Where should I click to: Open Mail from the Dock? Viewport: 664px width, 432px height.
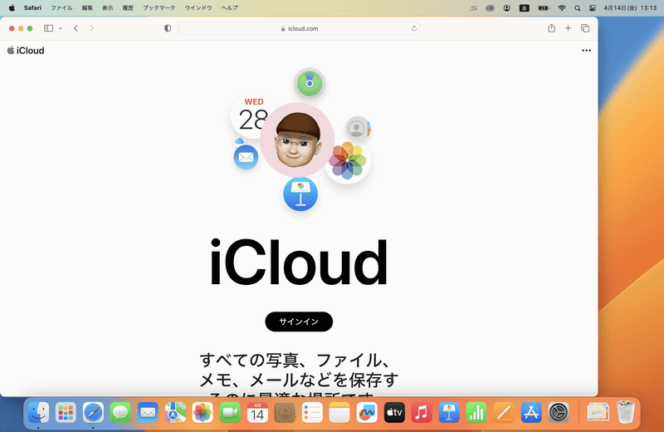point(148,413)
